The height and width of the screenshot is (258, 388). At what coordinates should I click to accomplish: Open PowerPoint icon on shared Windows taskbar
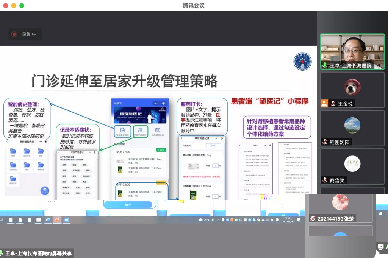coord(57,219)
